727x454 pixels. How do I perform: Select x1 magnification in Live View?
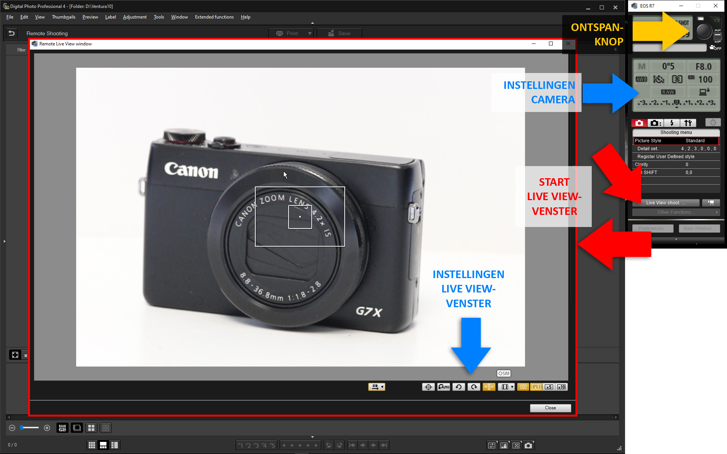536,387
